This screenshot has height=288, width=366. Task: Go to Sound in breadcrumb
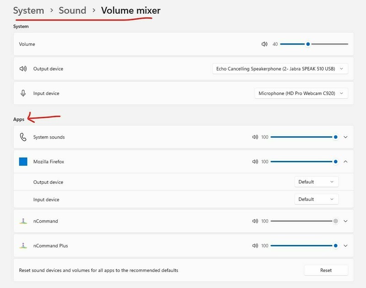[x=72, y=10]
